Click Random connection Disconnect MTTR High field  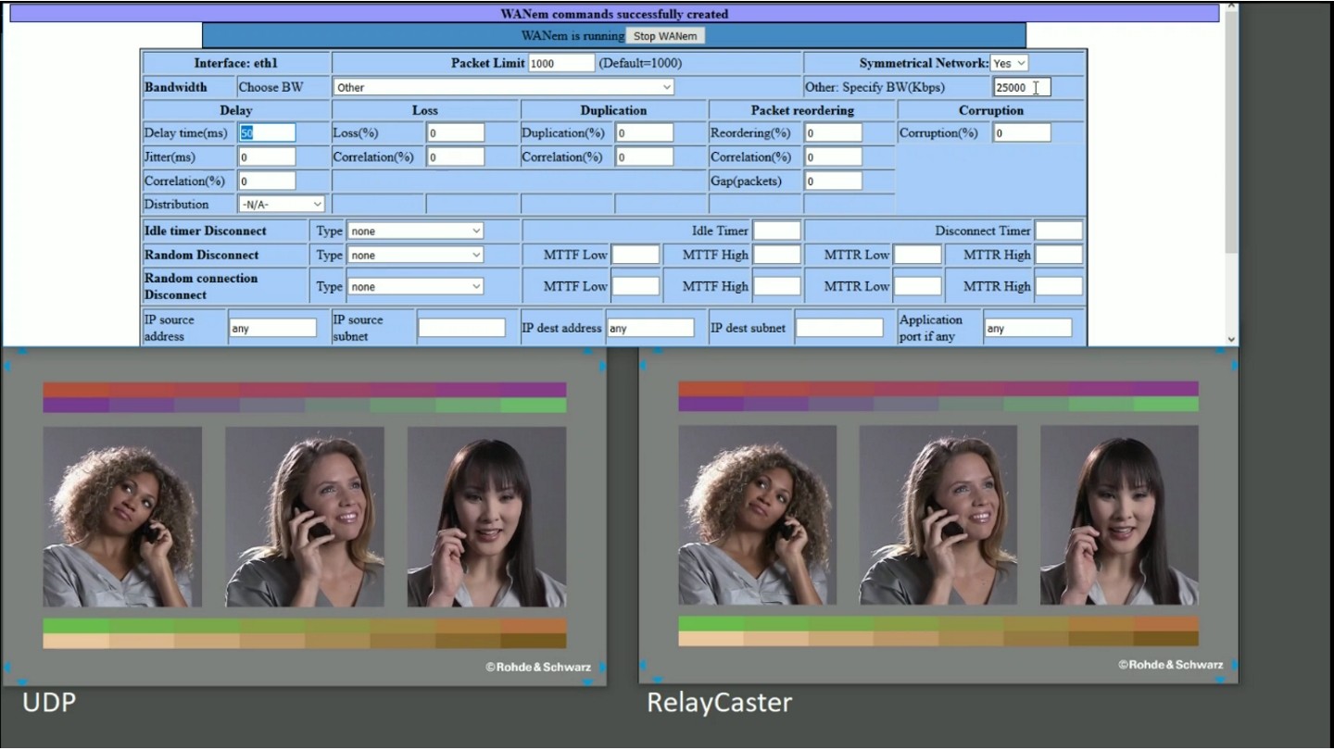point(1059,286)
